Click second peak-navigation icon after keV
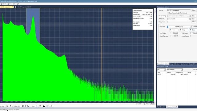The image size is (197, 111). [25, 106]
